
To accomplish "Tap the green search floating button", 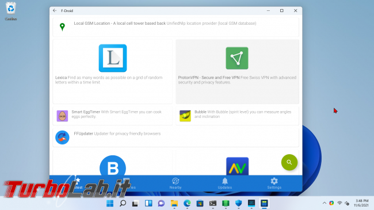I will point(289,162).
